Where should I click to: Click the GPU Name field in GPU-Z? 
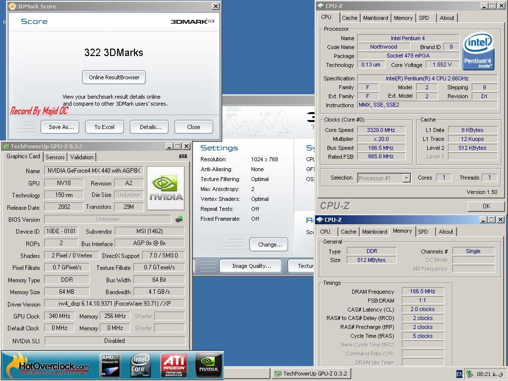click(x=94, y=171)
